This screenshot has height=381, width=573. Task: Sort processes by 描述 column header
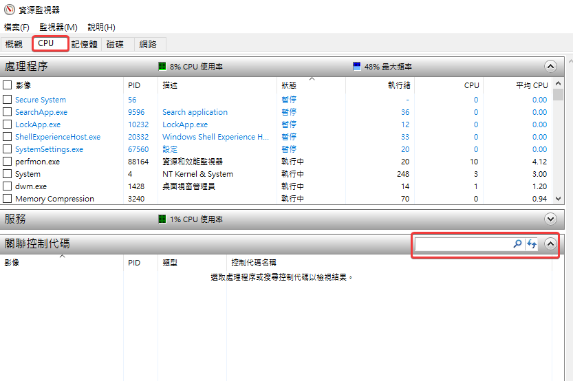click(170, 85)
